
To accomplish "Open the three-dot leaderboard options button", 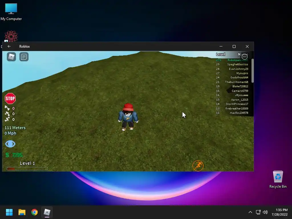I will coord(245,57).
